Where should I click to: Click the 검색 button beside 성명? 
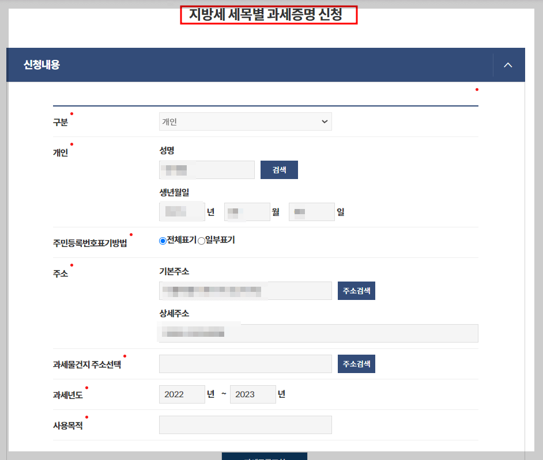tap(279, 169)
